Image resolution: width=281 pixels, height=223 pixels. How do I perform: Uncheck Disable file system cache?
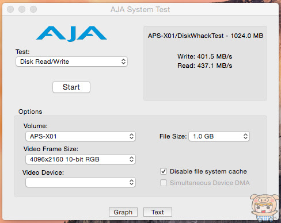coord(164,171)
